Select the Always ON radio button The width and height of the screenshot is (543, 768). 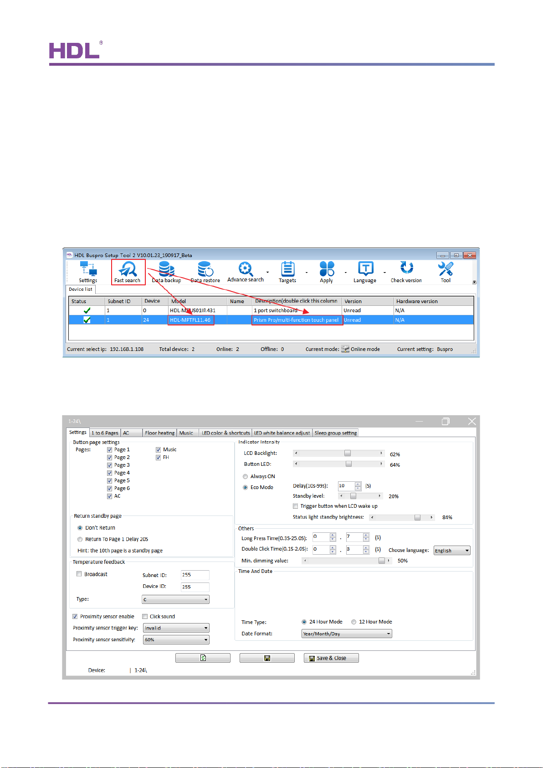[x=246, y=477]
